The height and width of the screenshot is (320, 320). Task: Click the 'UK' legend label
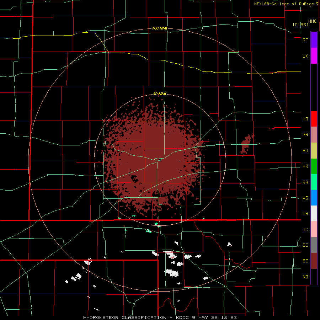(x=305, y=56)
